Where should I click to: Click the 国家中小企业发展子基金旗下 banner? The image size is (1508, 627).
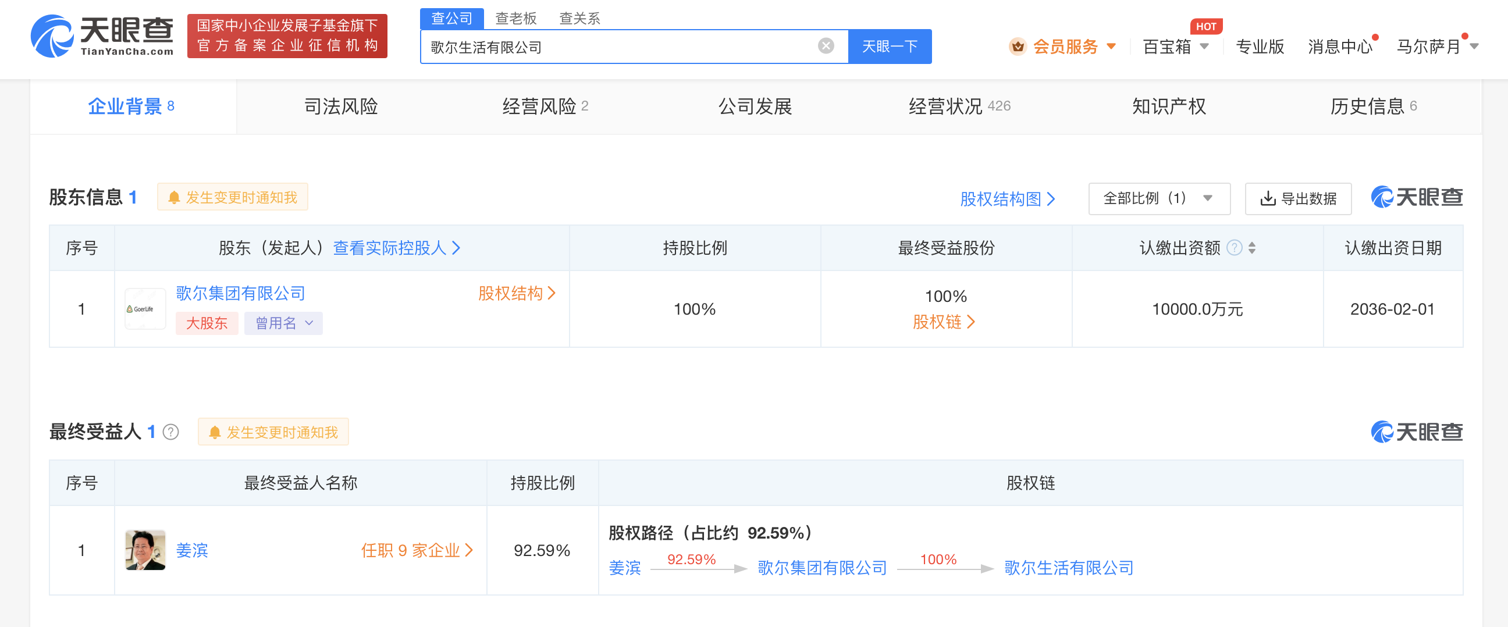tap(287, 35)
